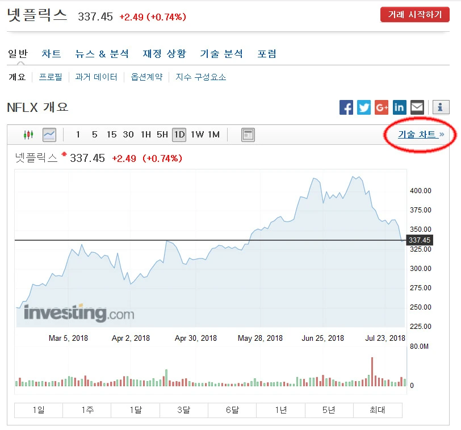Open the 옵션계약 sub-tab
Image resolution: width=461 pixels, height=430 pixels.
point(146,77)
